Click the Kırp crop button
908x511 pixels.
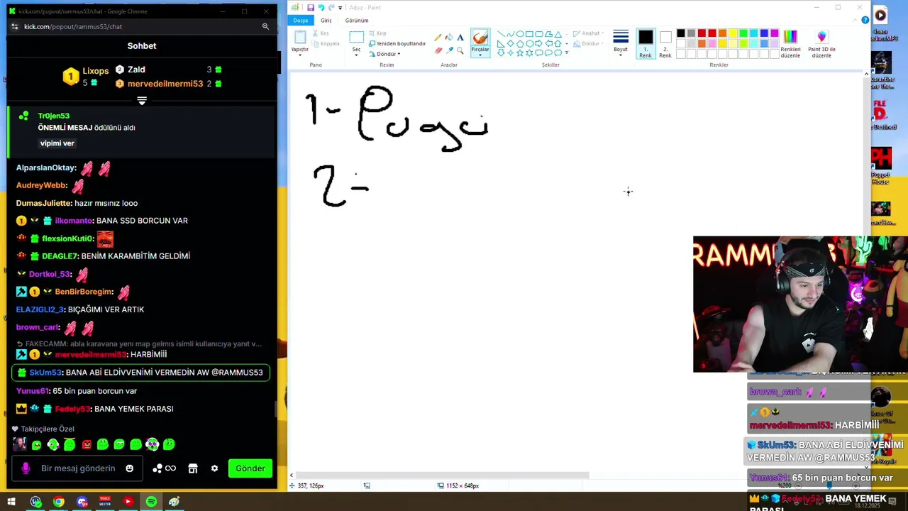click(377, 33)
